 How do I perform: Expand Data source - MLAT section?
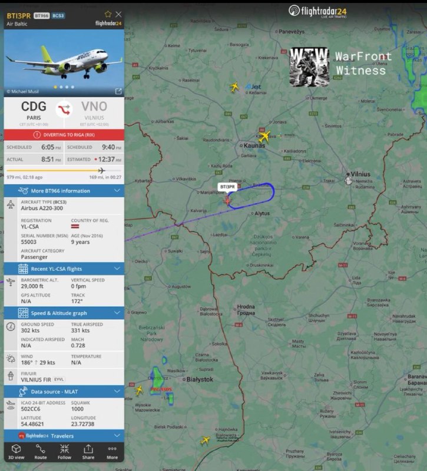click(64, 392)
